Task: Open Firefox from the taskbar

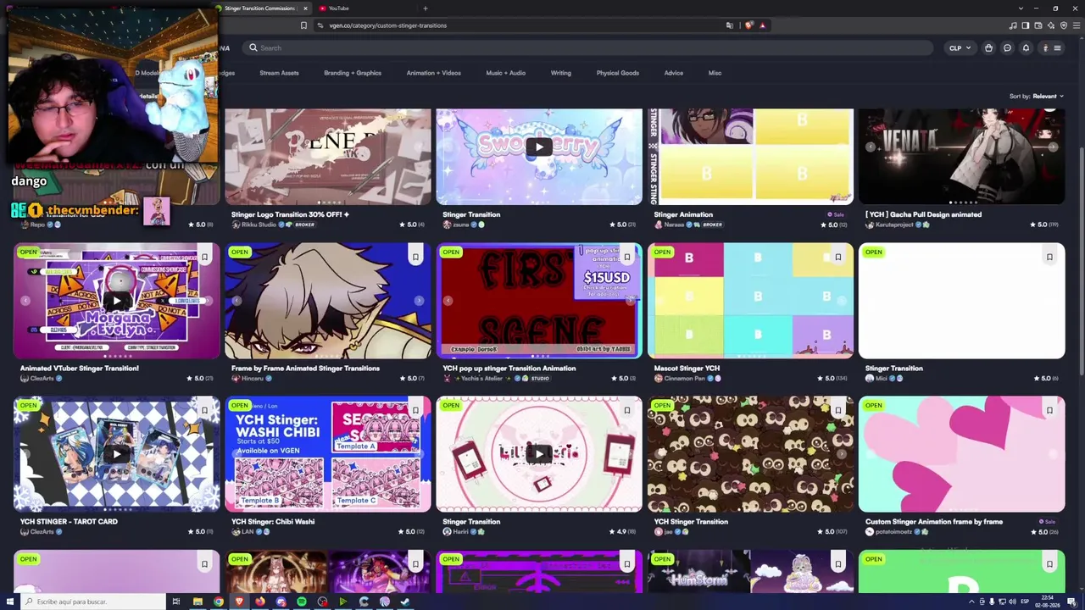Action: click(260, 602)
